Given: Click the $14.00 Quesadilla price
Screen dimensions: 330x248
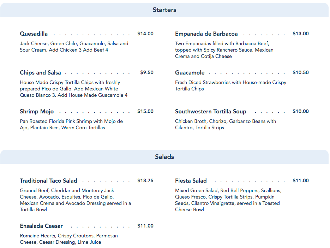Looking at the screenshot, I should click(x=145, y=34).
